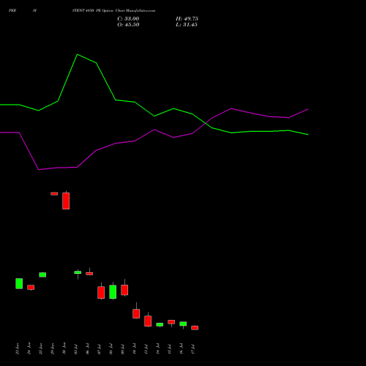This screenshot has height=366, width=366.
Task: Select the green candlestick above 08 Jul
Action: tap(113, 291)
